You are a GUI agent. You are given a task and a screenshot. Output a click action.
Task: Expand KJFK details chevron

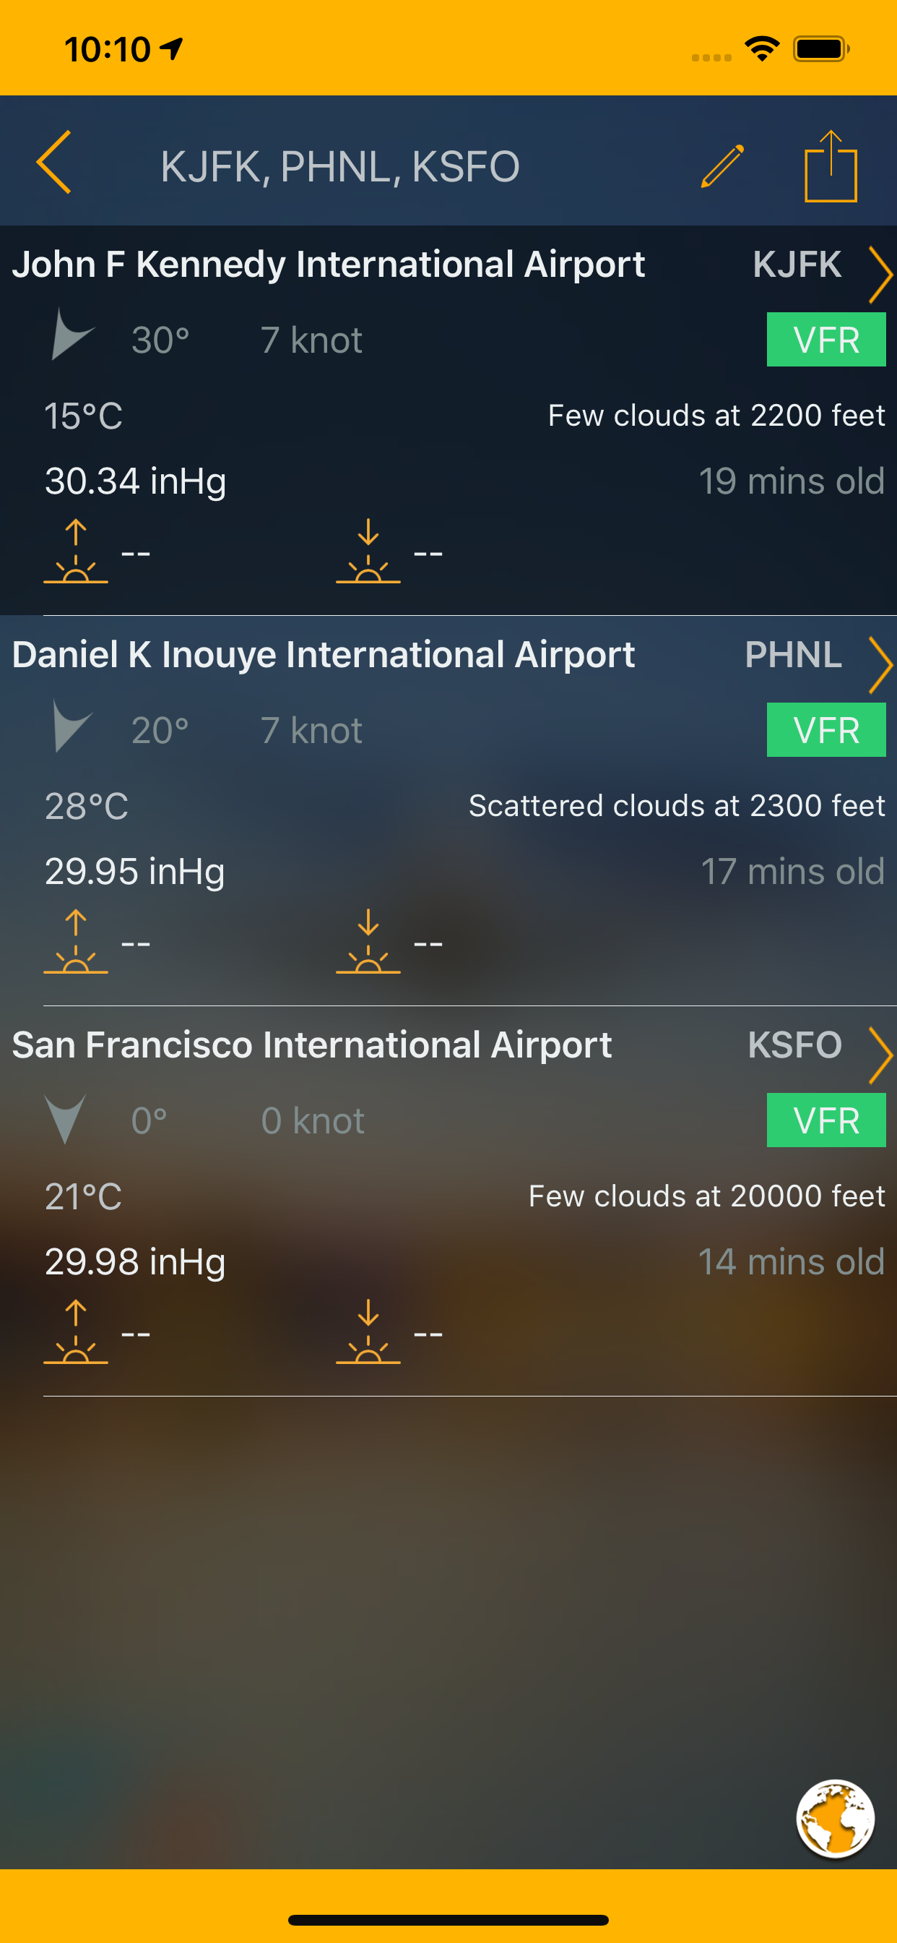879,275
